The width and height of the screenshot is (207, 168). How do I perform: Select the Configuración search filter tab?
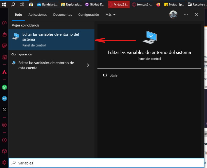click(89, 15)
